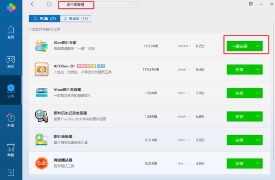Click the 图片转换器 app icon
This screenshot has width=275, height=180.
click(x=41, y=140)
